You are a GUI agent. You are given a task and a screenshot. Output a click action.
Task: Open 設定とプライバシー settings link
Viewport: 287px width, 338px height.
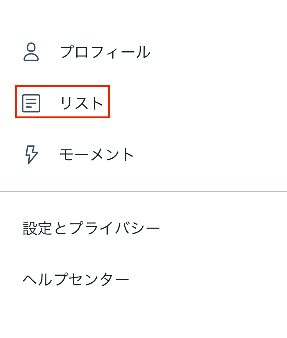click(x=91, y=228)
